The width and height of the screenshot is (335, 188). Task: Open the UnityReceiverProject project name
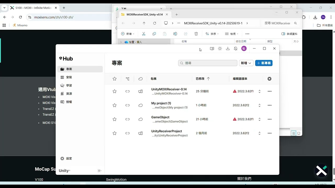[166, 131]
